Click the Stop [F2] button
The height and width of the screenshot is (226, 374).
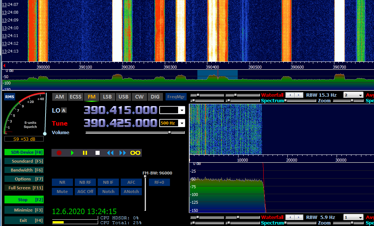(x=24, y=200)
